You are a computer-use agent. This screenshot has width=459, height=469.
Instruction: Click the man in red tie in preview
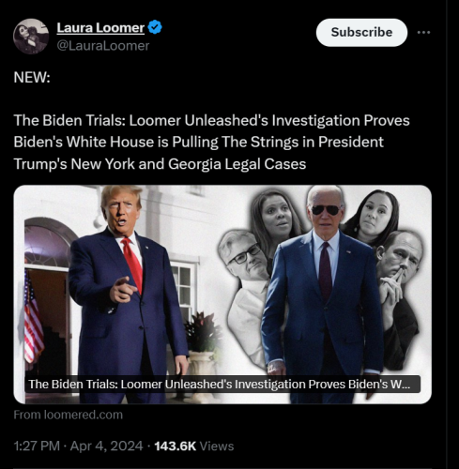coord(129,294)
